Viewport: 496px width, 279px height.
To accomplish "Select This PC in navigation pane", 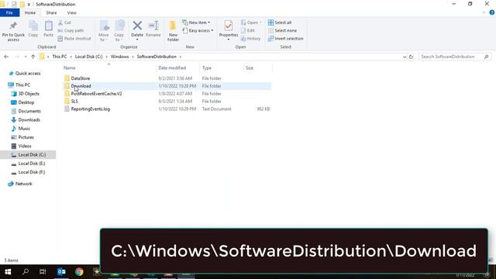I will point(22,84).
